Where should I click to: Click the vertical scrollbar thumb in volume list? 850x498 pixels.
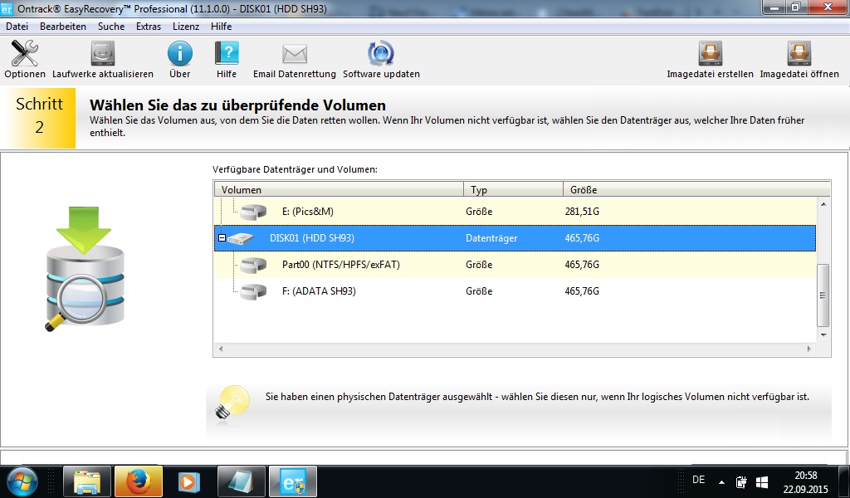click(823, 295)
